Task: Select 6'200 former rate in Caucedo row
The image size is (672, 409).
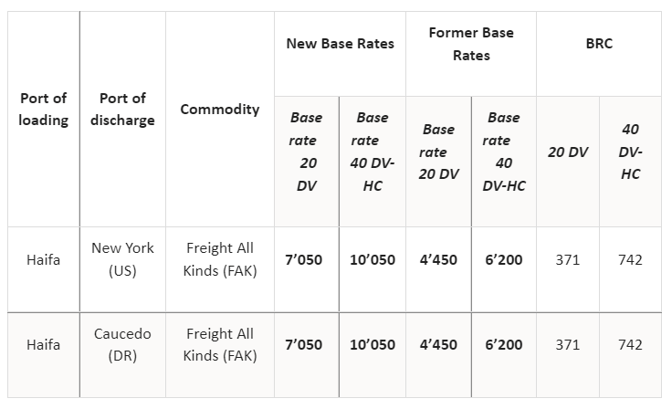Action: click(504, 345)
